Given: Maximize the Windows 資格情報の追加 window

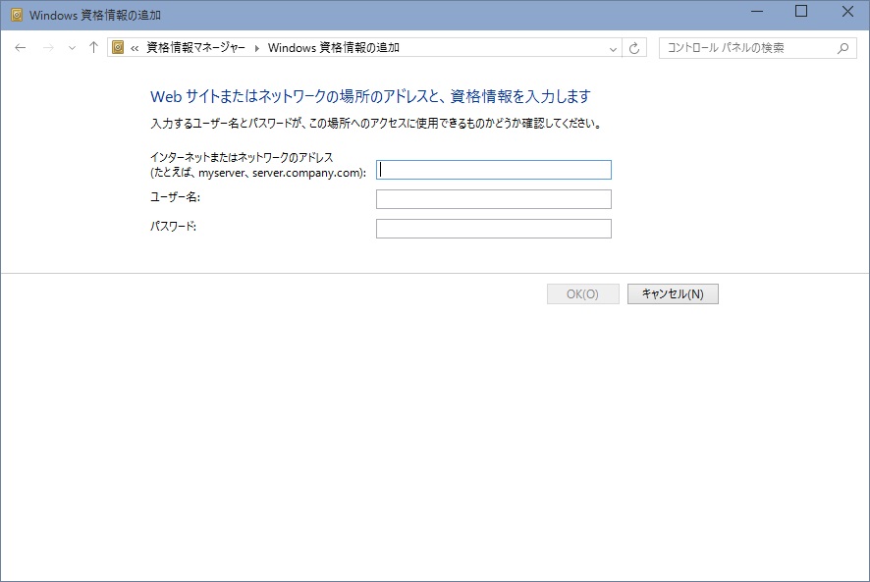Looking at the screenshot, I should tap(801, 12).
